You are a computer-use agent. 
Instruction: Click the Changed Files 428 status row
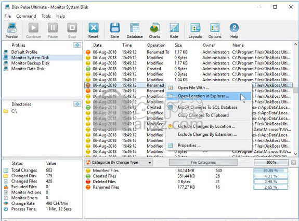[x=42, y=181]
